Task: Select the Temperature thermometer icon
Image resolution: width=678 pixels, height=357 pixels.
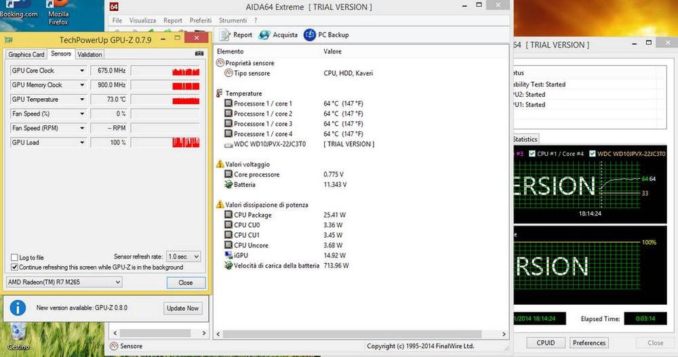Action: pos(220,93)
